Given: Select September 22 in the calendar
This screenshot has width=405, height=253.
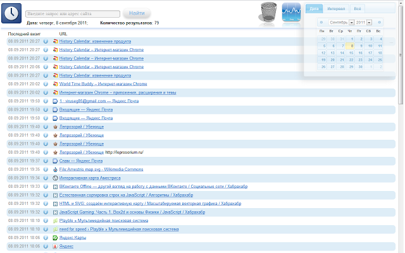Looking at the screenshot, I should coord(350,60).
